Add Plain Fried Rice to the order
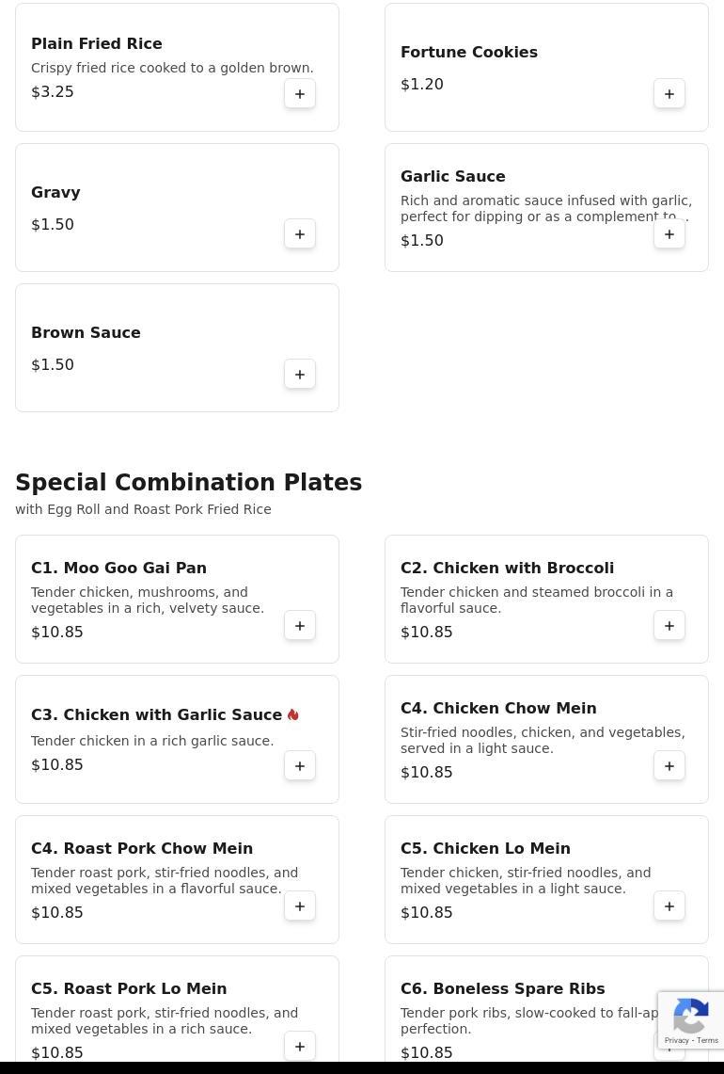The image size is (724, 1074). point(300,94)
